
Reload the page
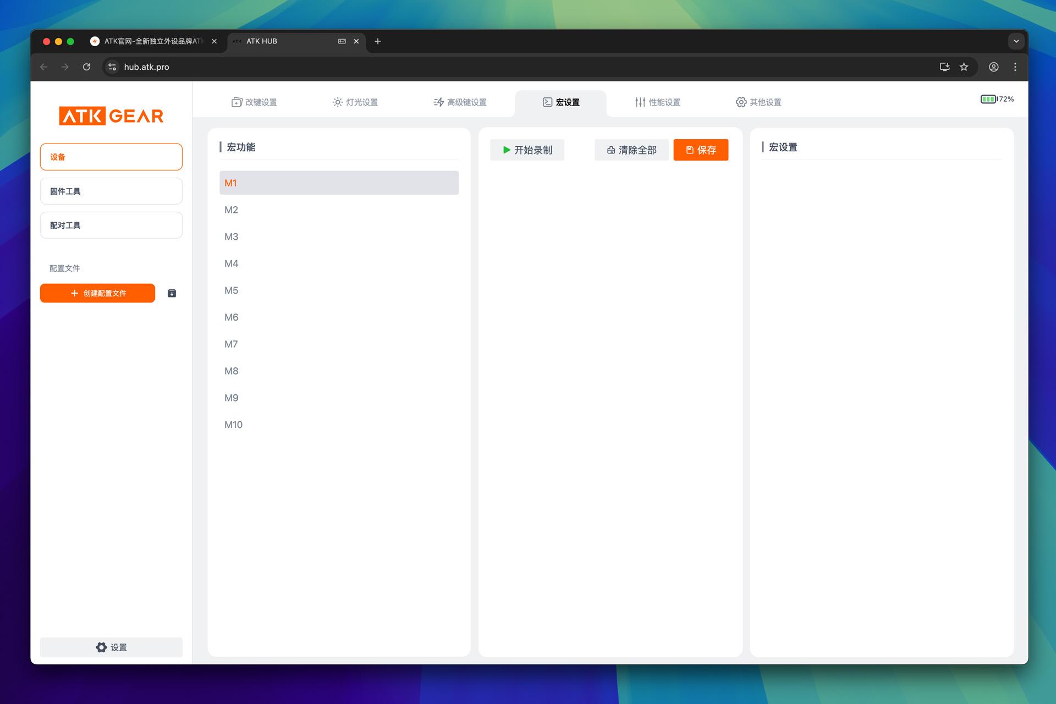[86, 67]
